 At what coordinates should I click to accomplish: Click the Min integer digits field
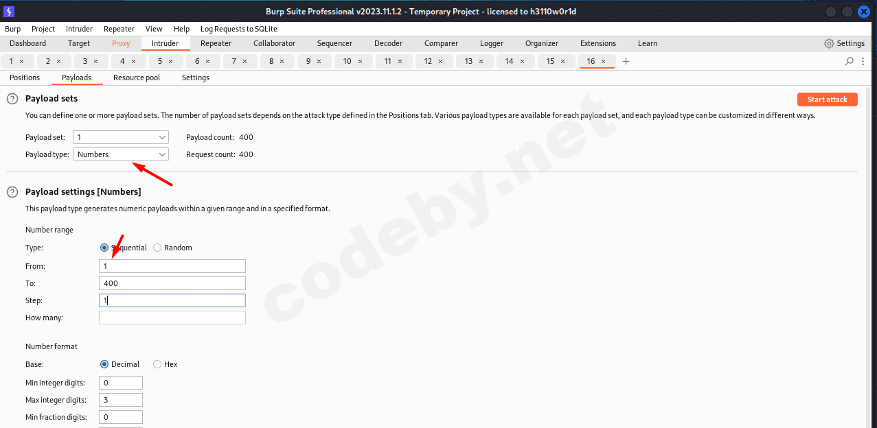click(121, 383)
